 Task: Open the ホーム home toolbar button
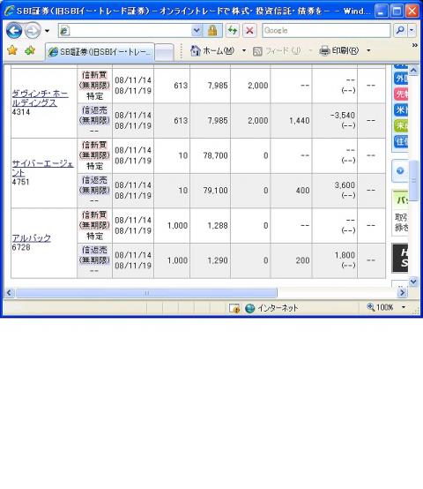[x=212, y=50]
